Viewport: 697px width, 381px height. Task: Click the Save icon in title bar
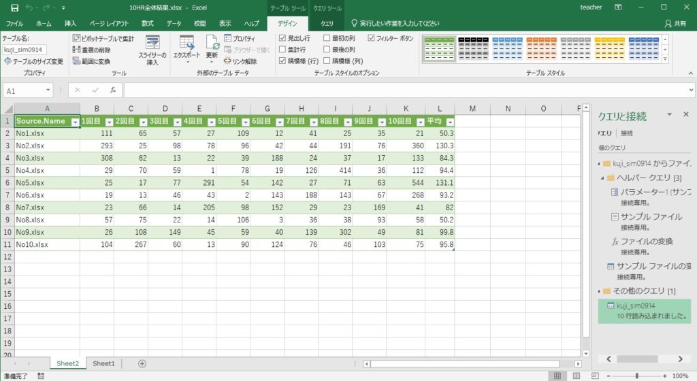click(x=14, y=7)
